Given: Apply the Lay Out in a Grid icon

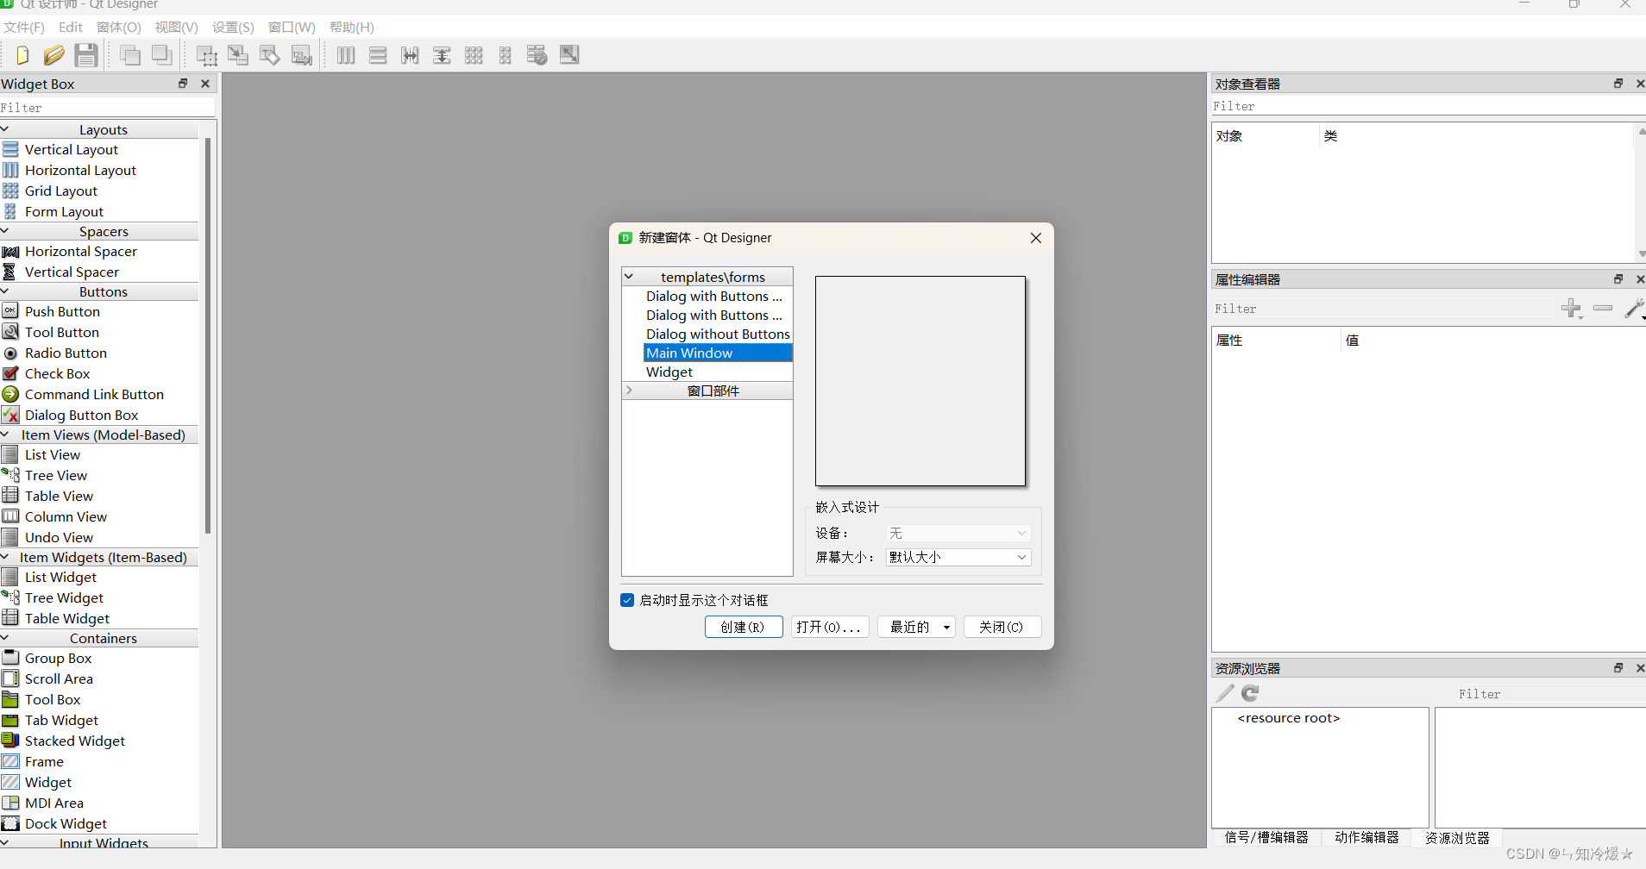Looking at the screenshot, I should (474, 55).
